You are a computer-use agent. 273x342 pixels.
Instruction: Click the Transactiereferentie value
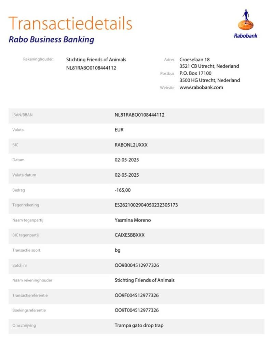[x=136, y=295]
